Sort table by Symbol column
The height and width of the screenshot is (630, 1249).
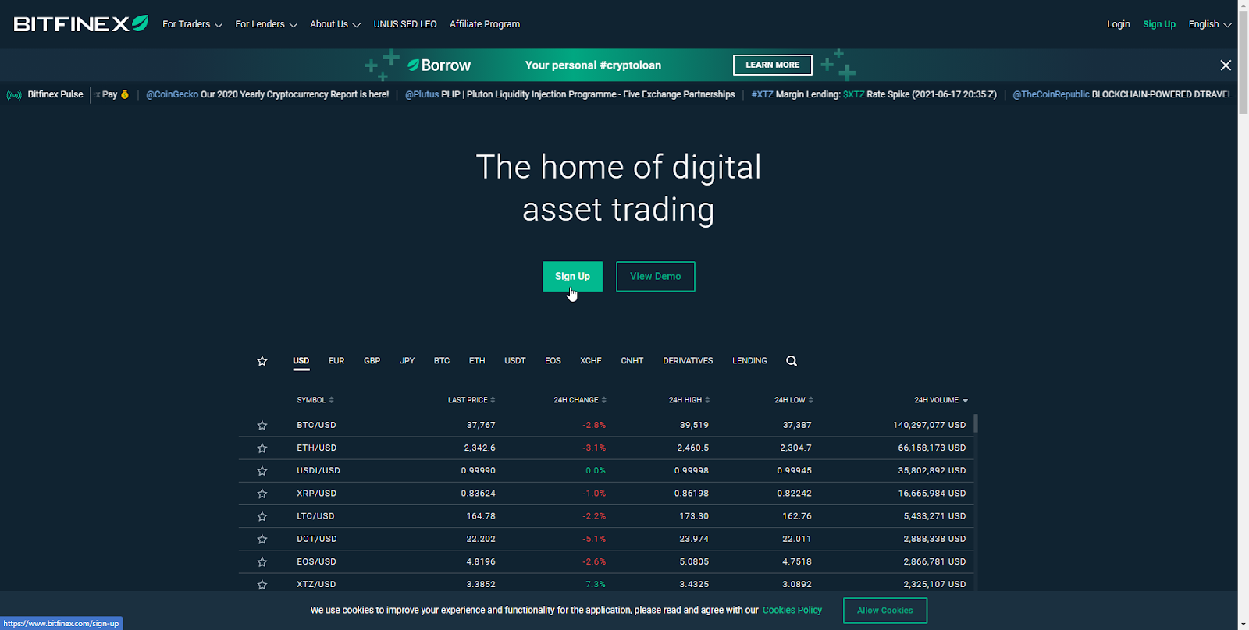315,400
